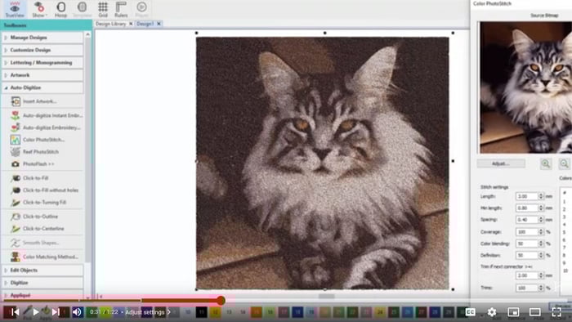
Task: Click the Toolboxes panel scroll-up arrow
Action: point(87,34)
